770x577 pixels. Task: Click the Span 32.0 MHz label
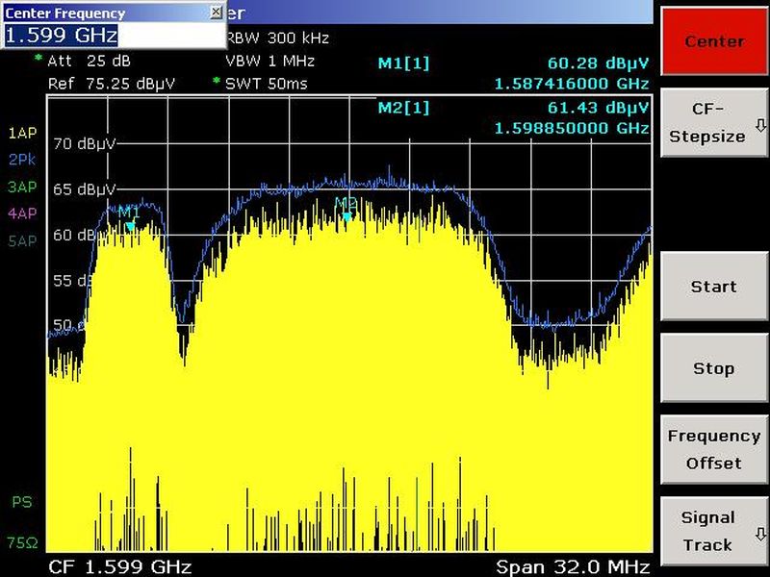[573, 565]
